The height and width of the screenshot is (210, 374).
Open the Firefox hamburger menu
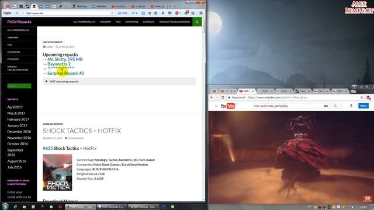pos(201,13)
